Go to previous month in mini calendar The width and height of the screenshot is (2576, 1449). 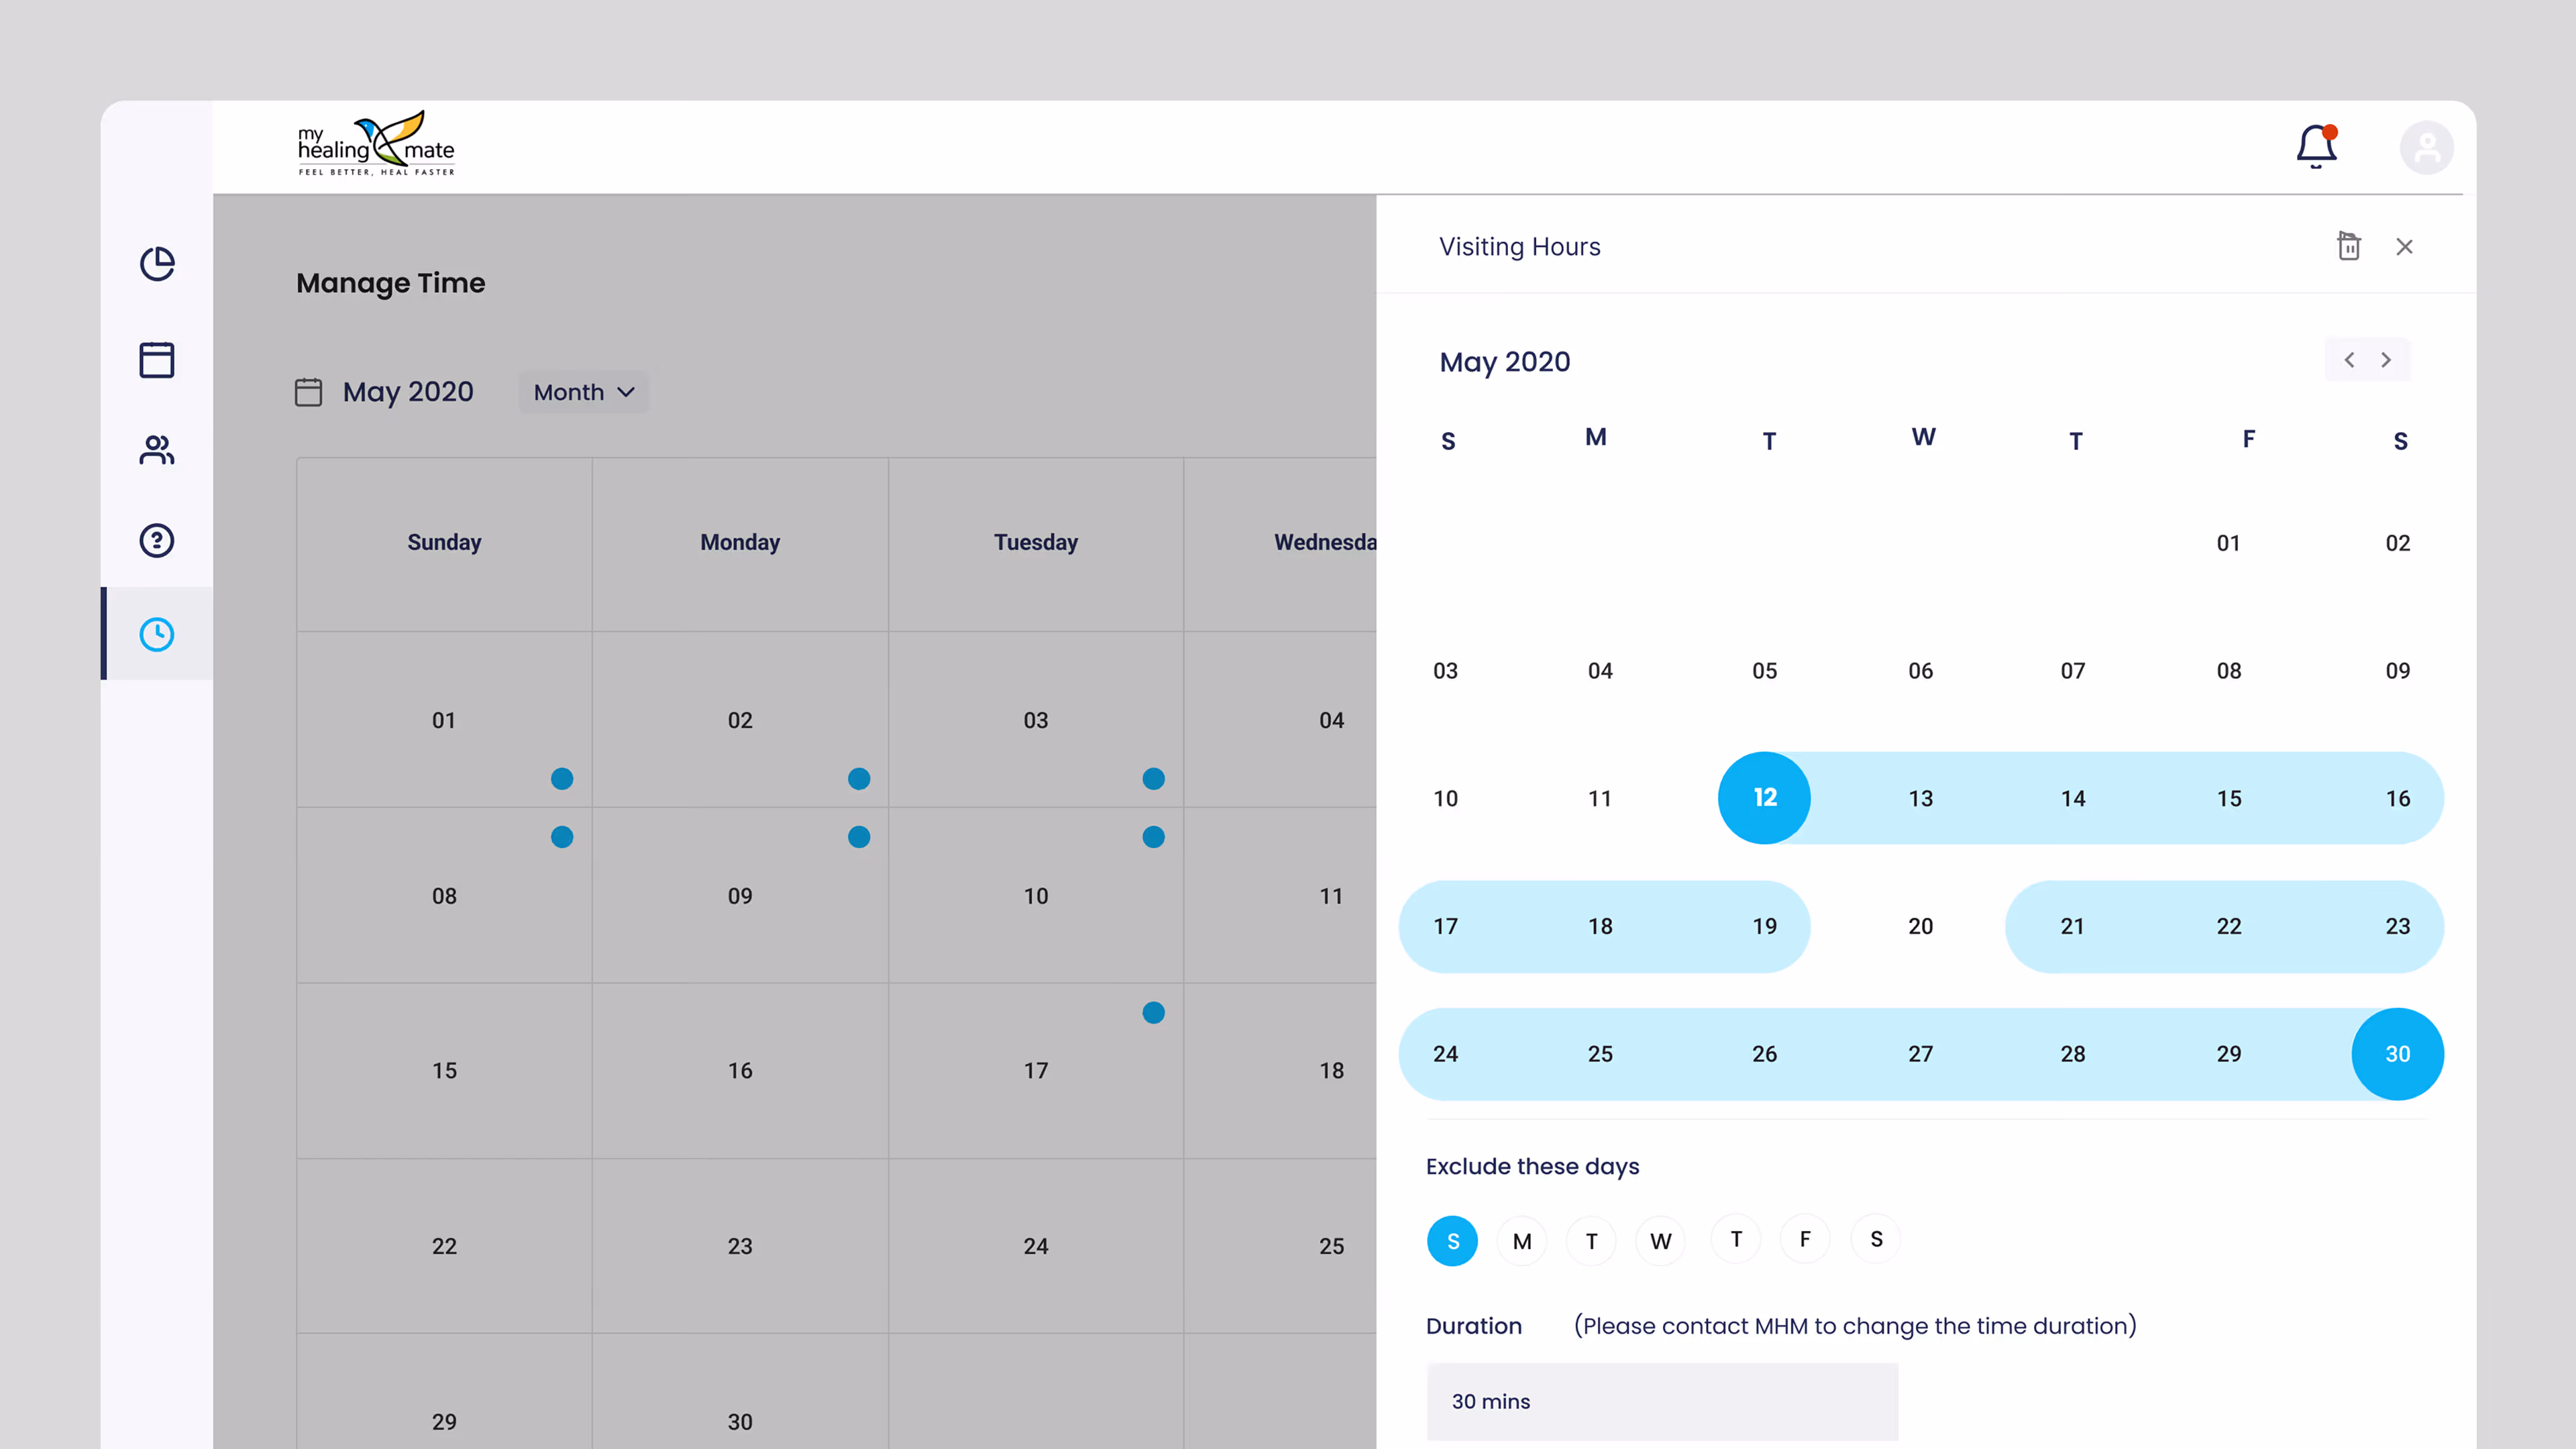pyautogui.click(x=2349, y=360)
